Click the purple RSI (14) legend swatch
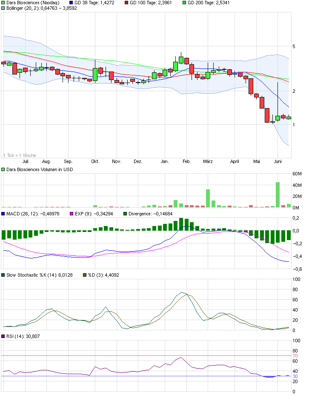Screen dimensions: 309x395 [3, 337]
